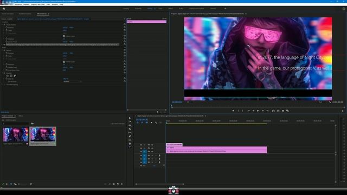Select the Hand tool
347x195 pixels.
coord(130,144)
